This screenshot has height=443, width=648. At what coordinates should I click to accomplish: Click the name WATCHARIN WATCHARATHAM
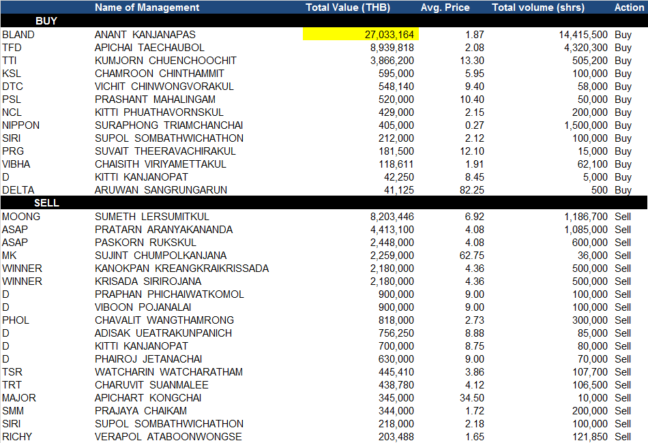[168, 372]
